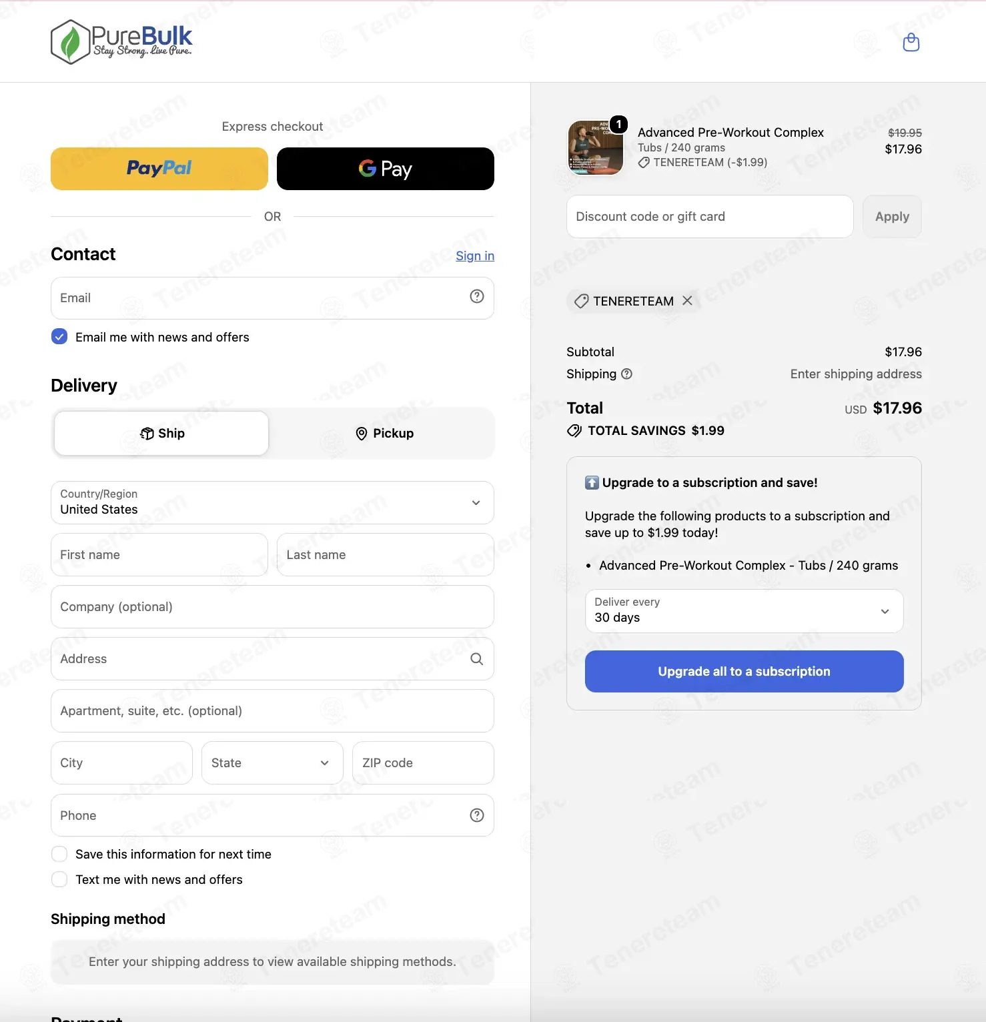Click the Sign in link
The image size is (986, 1022).
[475, 255]
